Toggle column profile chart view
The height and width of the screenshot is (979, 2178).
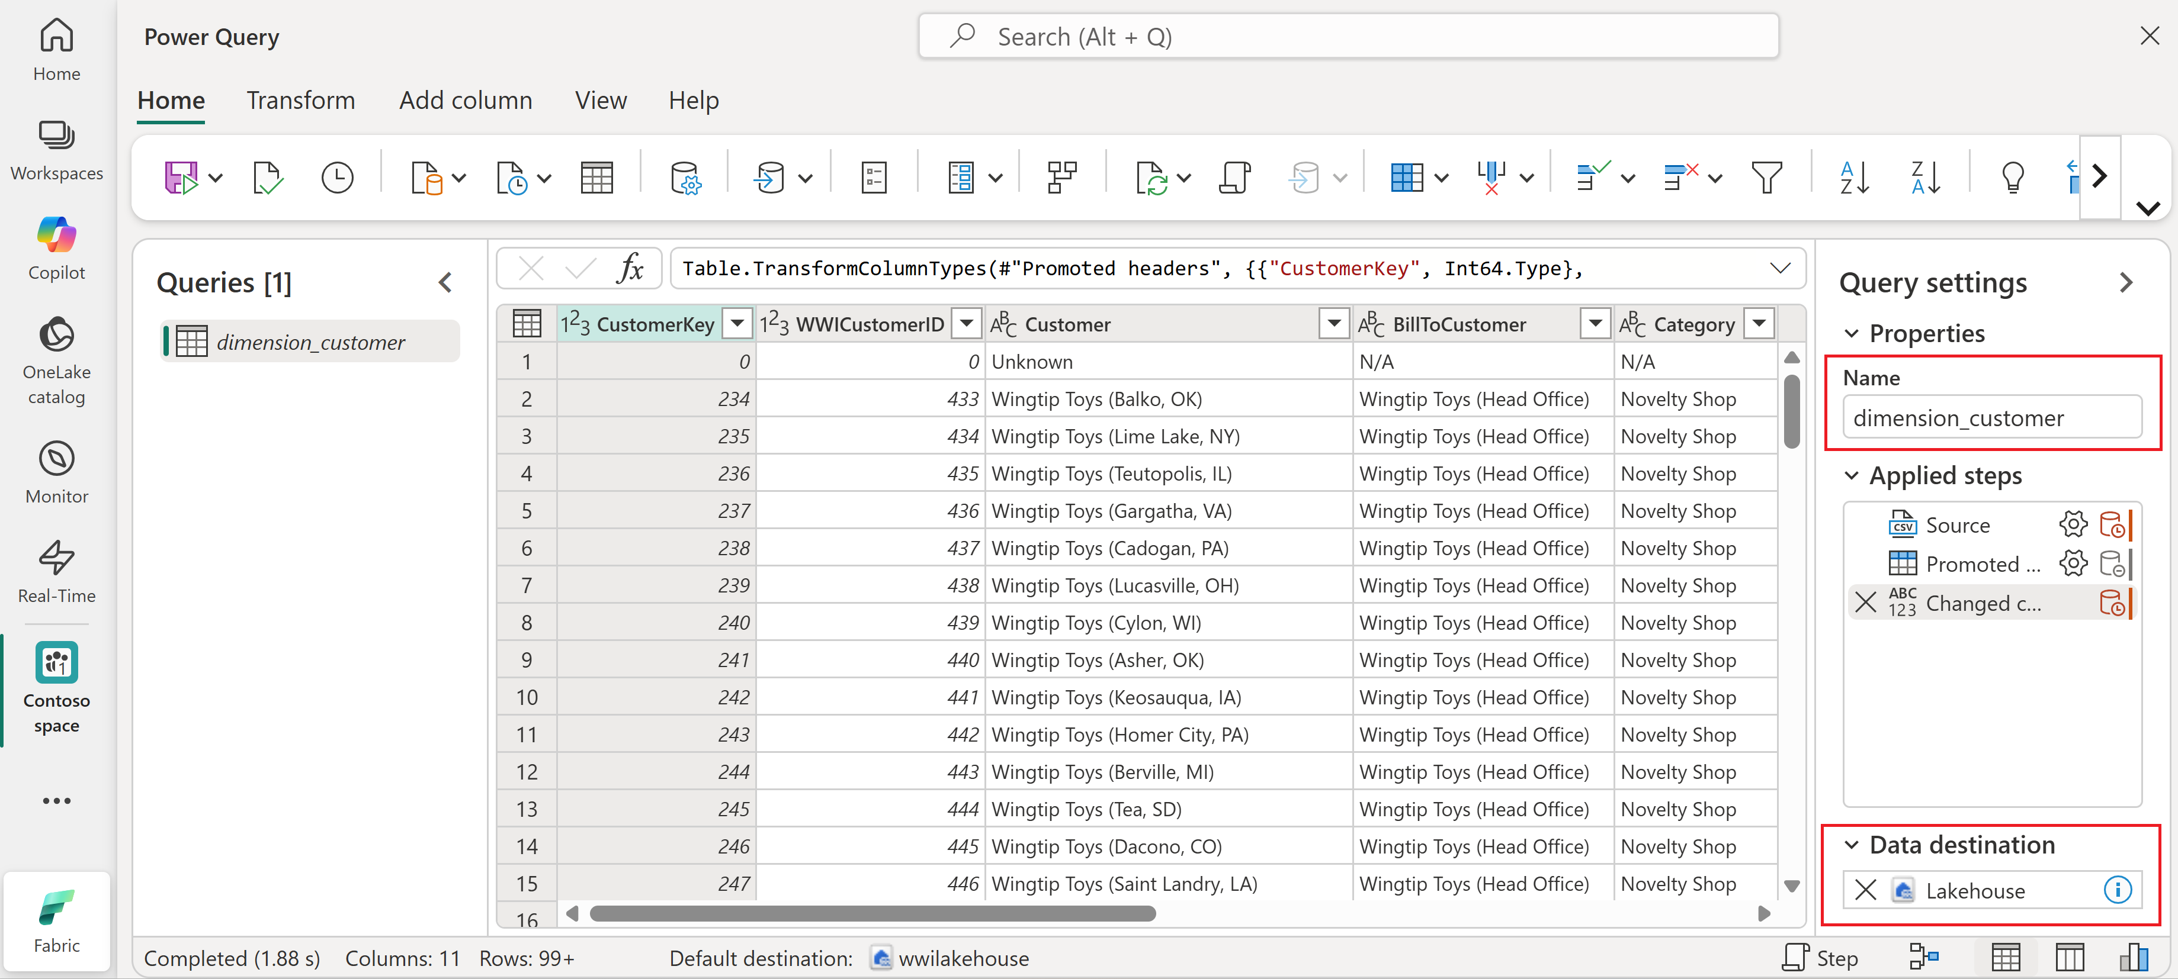coord(2134,957)
